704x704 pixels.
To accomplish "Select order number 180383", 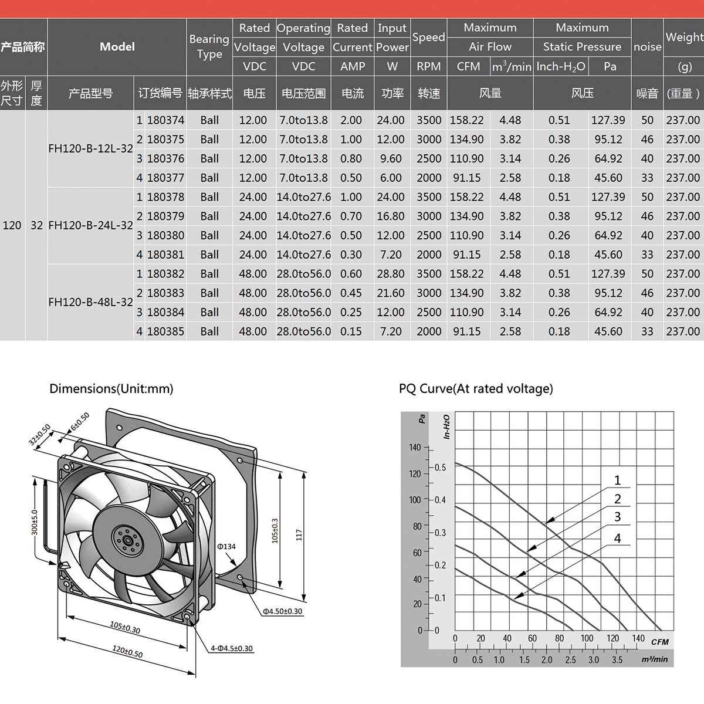I will coord(165,293).
